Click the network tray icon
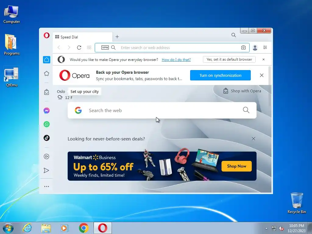312x234 pixels. (x=274, y=229)
